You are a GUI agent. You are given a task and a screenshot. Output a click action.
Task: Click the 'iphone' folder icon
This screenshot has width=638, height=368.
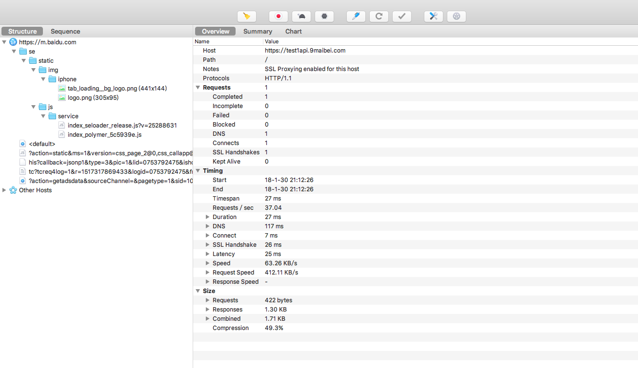pos(52,79)
